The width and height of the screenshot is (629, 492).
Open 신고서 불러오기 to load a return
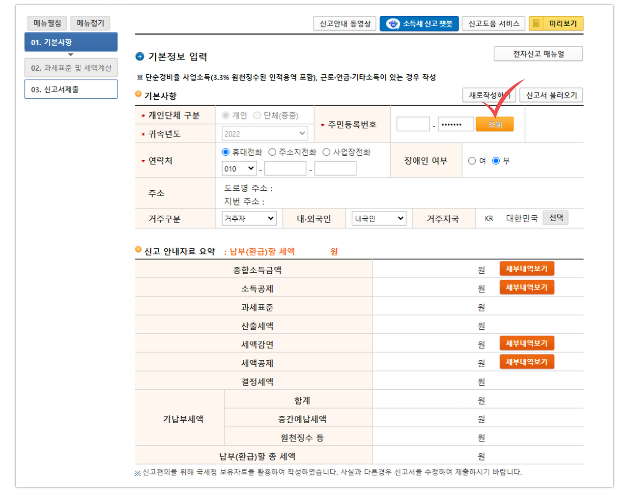pos(551,95)
